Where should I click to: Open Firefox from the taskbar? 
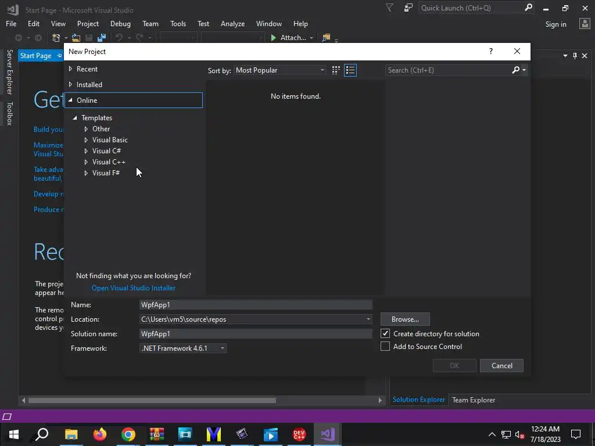coord(100,434)
